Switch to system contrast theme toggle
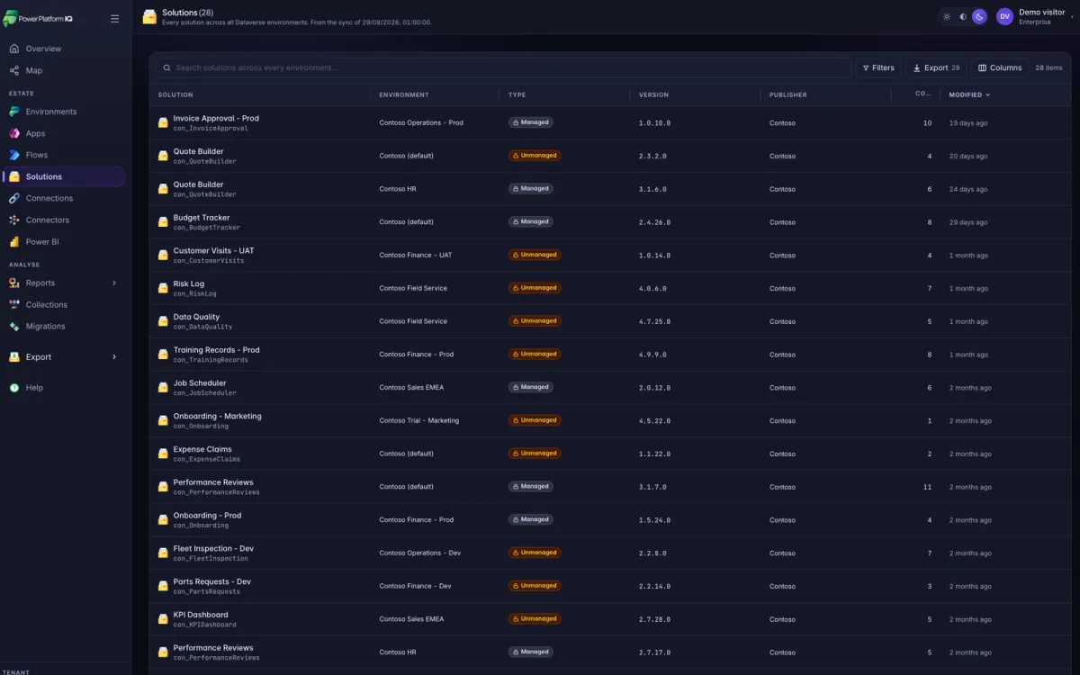Screen dimensions: 1080x675 tap(963, 16)
